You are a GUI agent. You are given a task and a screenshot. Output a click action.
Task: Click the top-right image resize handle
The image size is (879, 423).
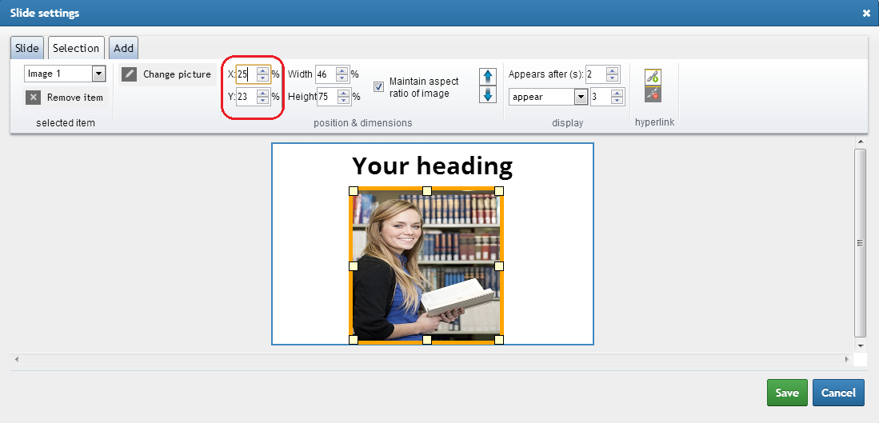(499, 191)
